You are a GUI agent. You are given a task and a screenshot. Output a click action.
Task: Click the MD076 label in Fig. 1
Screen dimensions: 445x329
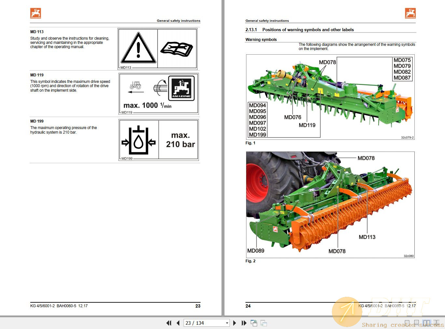pyautogui.click(x=293, y=117)
